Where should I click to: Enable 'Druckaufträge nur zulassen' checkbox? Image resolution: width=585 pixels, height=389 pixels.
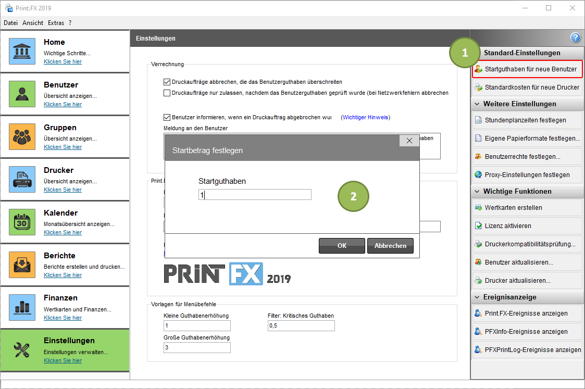tap(167, 93)
